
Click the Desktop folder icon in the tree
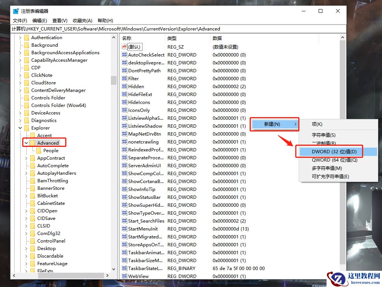point(32,248)
